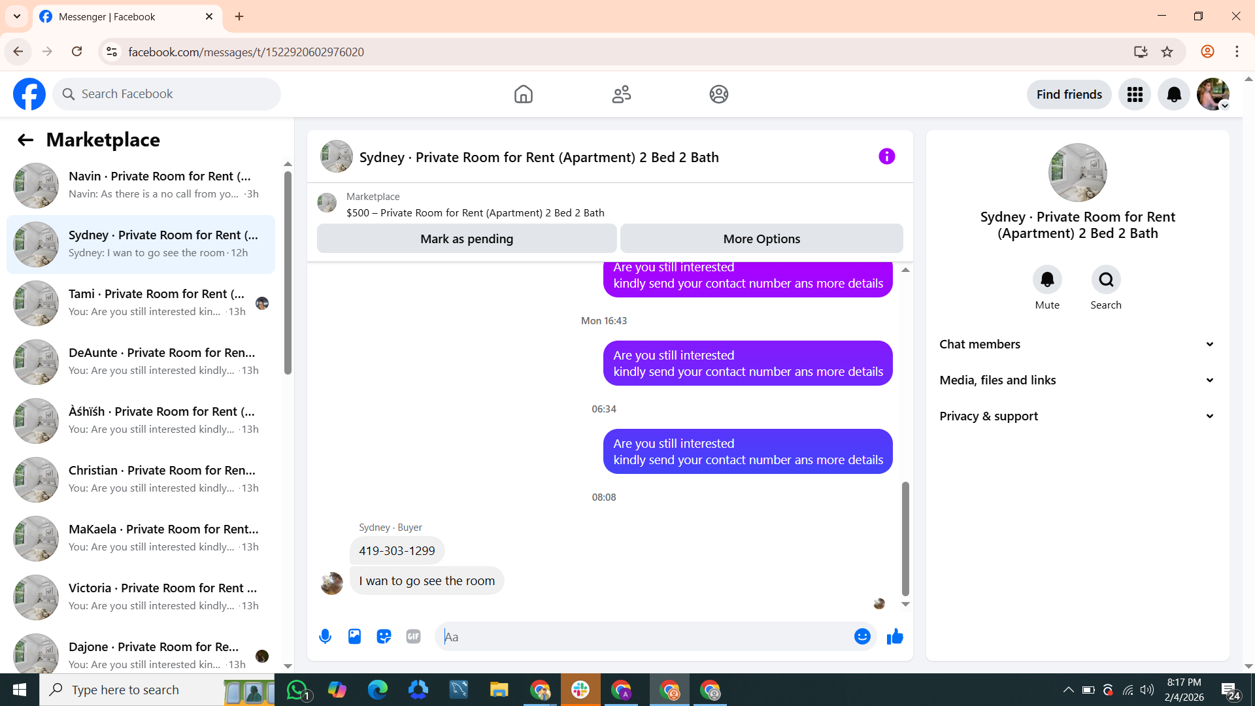1255x706 pixels.
Task: Send a thumbs up like
Action: [x=895, y=636]
